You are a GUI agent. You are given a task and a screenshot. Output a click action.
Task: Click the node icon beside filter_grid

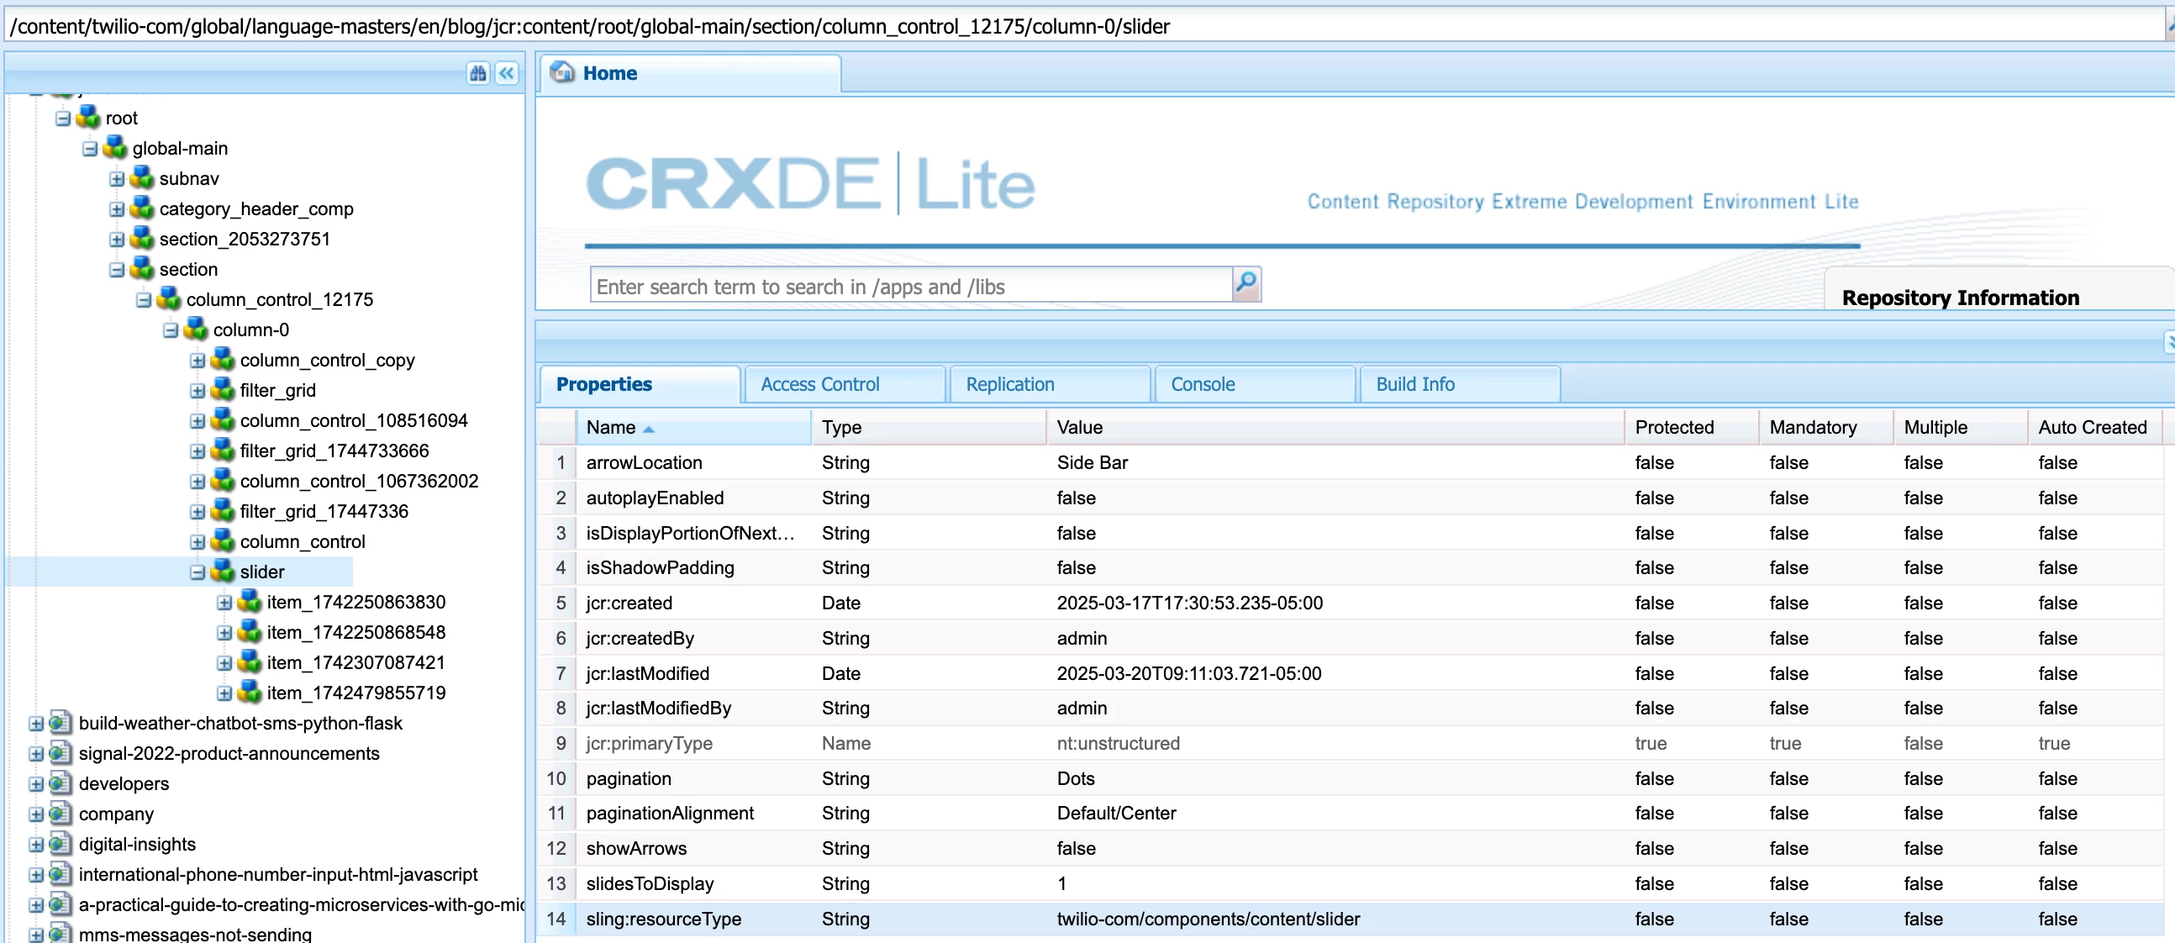click(x=223, y=389)
